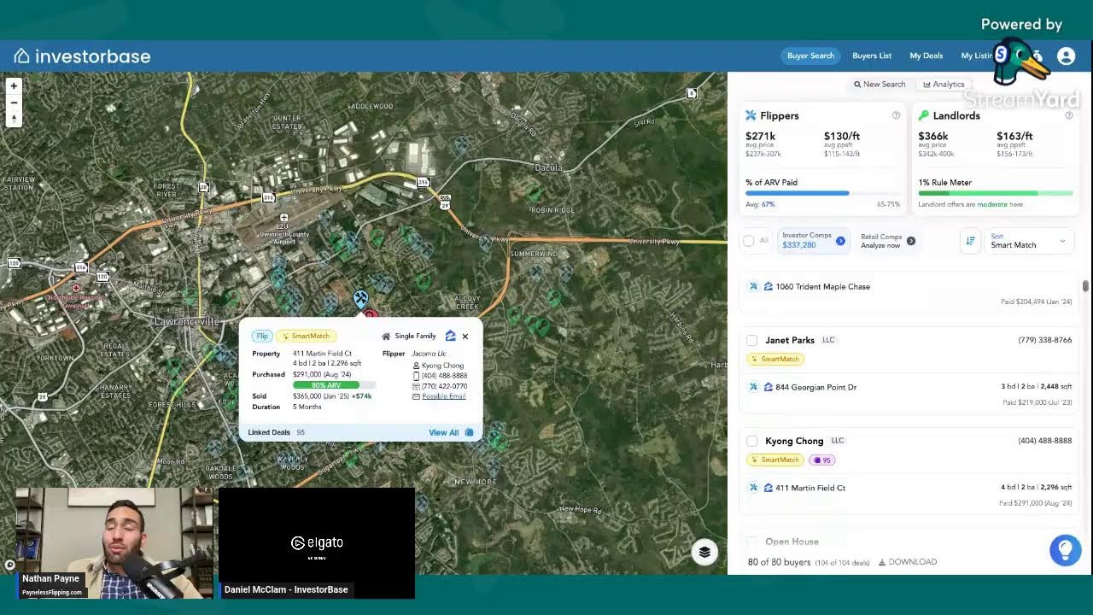Viewport: 1093px width, 615px height.
Task: Open the My Deals tab
Action: 926,56
